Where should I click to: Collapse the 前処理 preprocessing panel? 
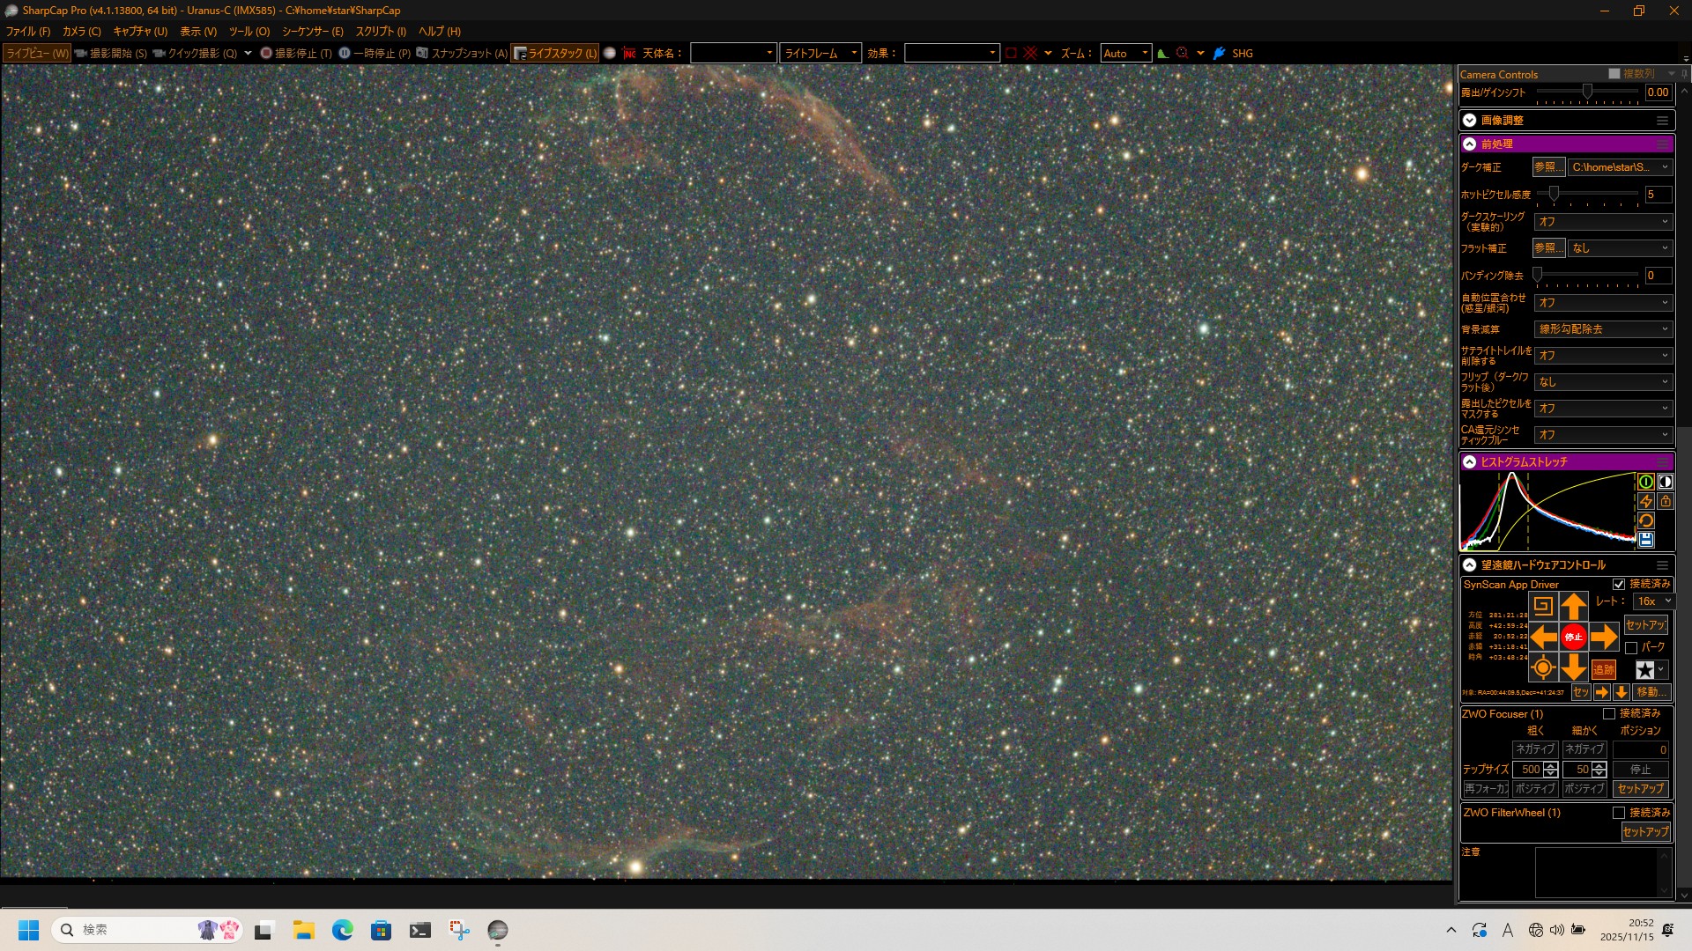tap(1469, 144)
